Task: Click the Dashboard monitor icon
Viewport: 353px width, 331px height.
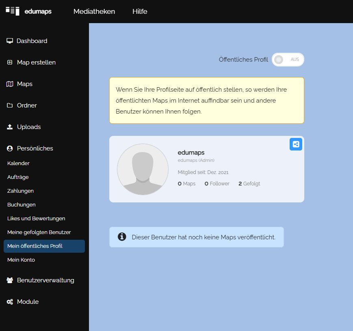Action: (x=10, y=41)
